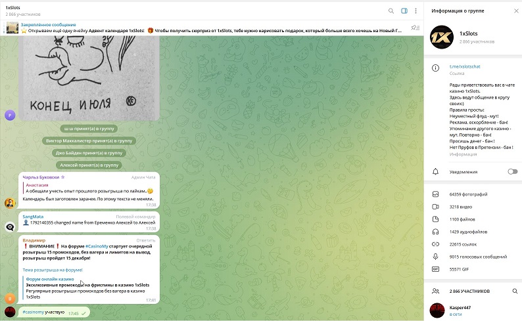Click the Полевой командир badge label
Viewport: 522px width, 321px height.
[x=135, y=217]
